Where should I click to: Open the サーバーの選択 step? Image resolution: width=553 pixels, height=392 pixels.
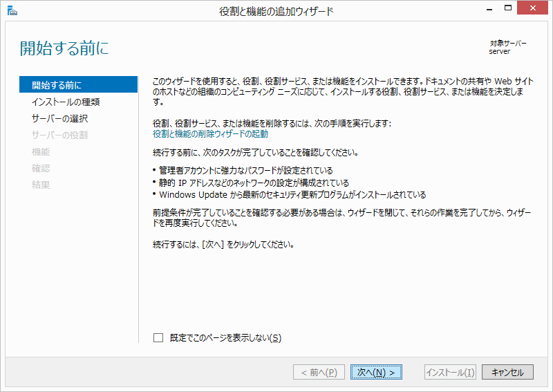click(x=59, y=118)
